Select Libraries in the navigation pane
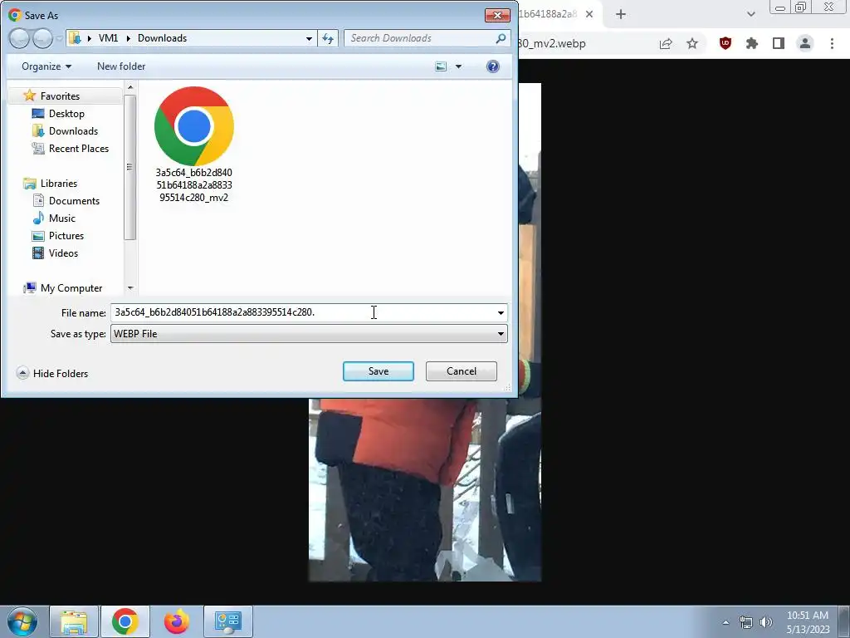Screen dimensions: 850x638 (x=59, y=184)
